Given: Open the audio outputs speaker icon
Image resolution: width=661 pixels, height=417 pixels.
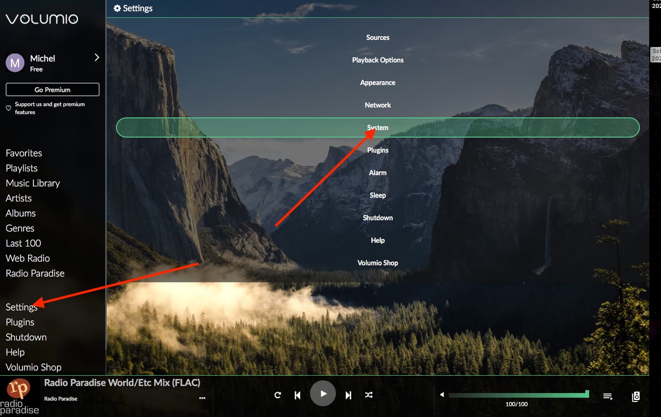Looking at the screenshot, I should pos(636,396).
